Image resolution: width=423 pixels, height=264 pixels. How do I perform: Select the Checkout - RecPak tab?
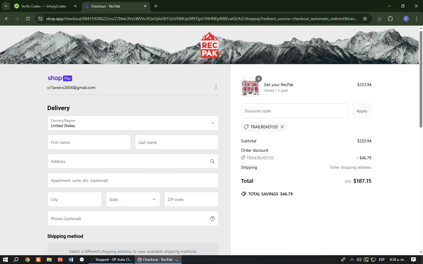point(116,6)
